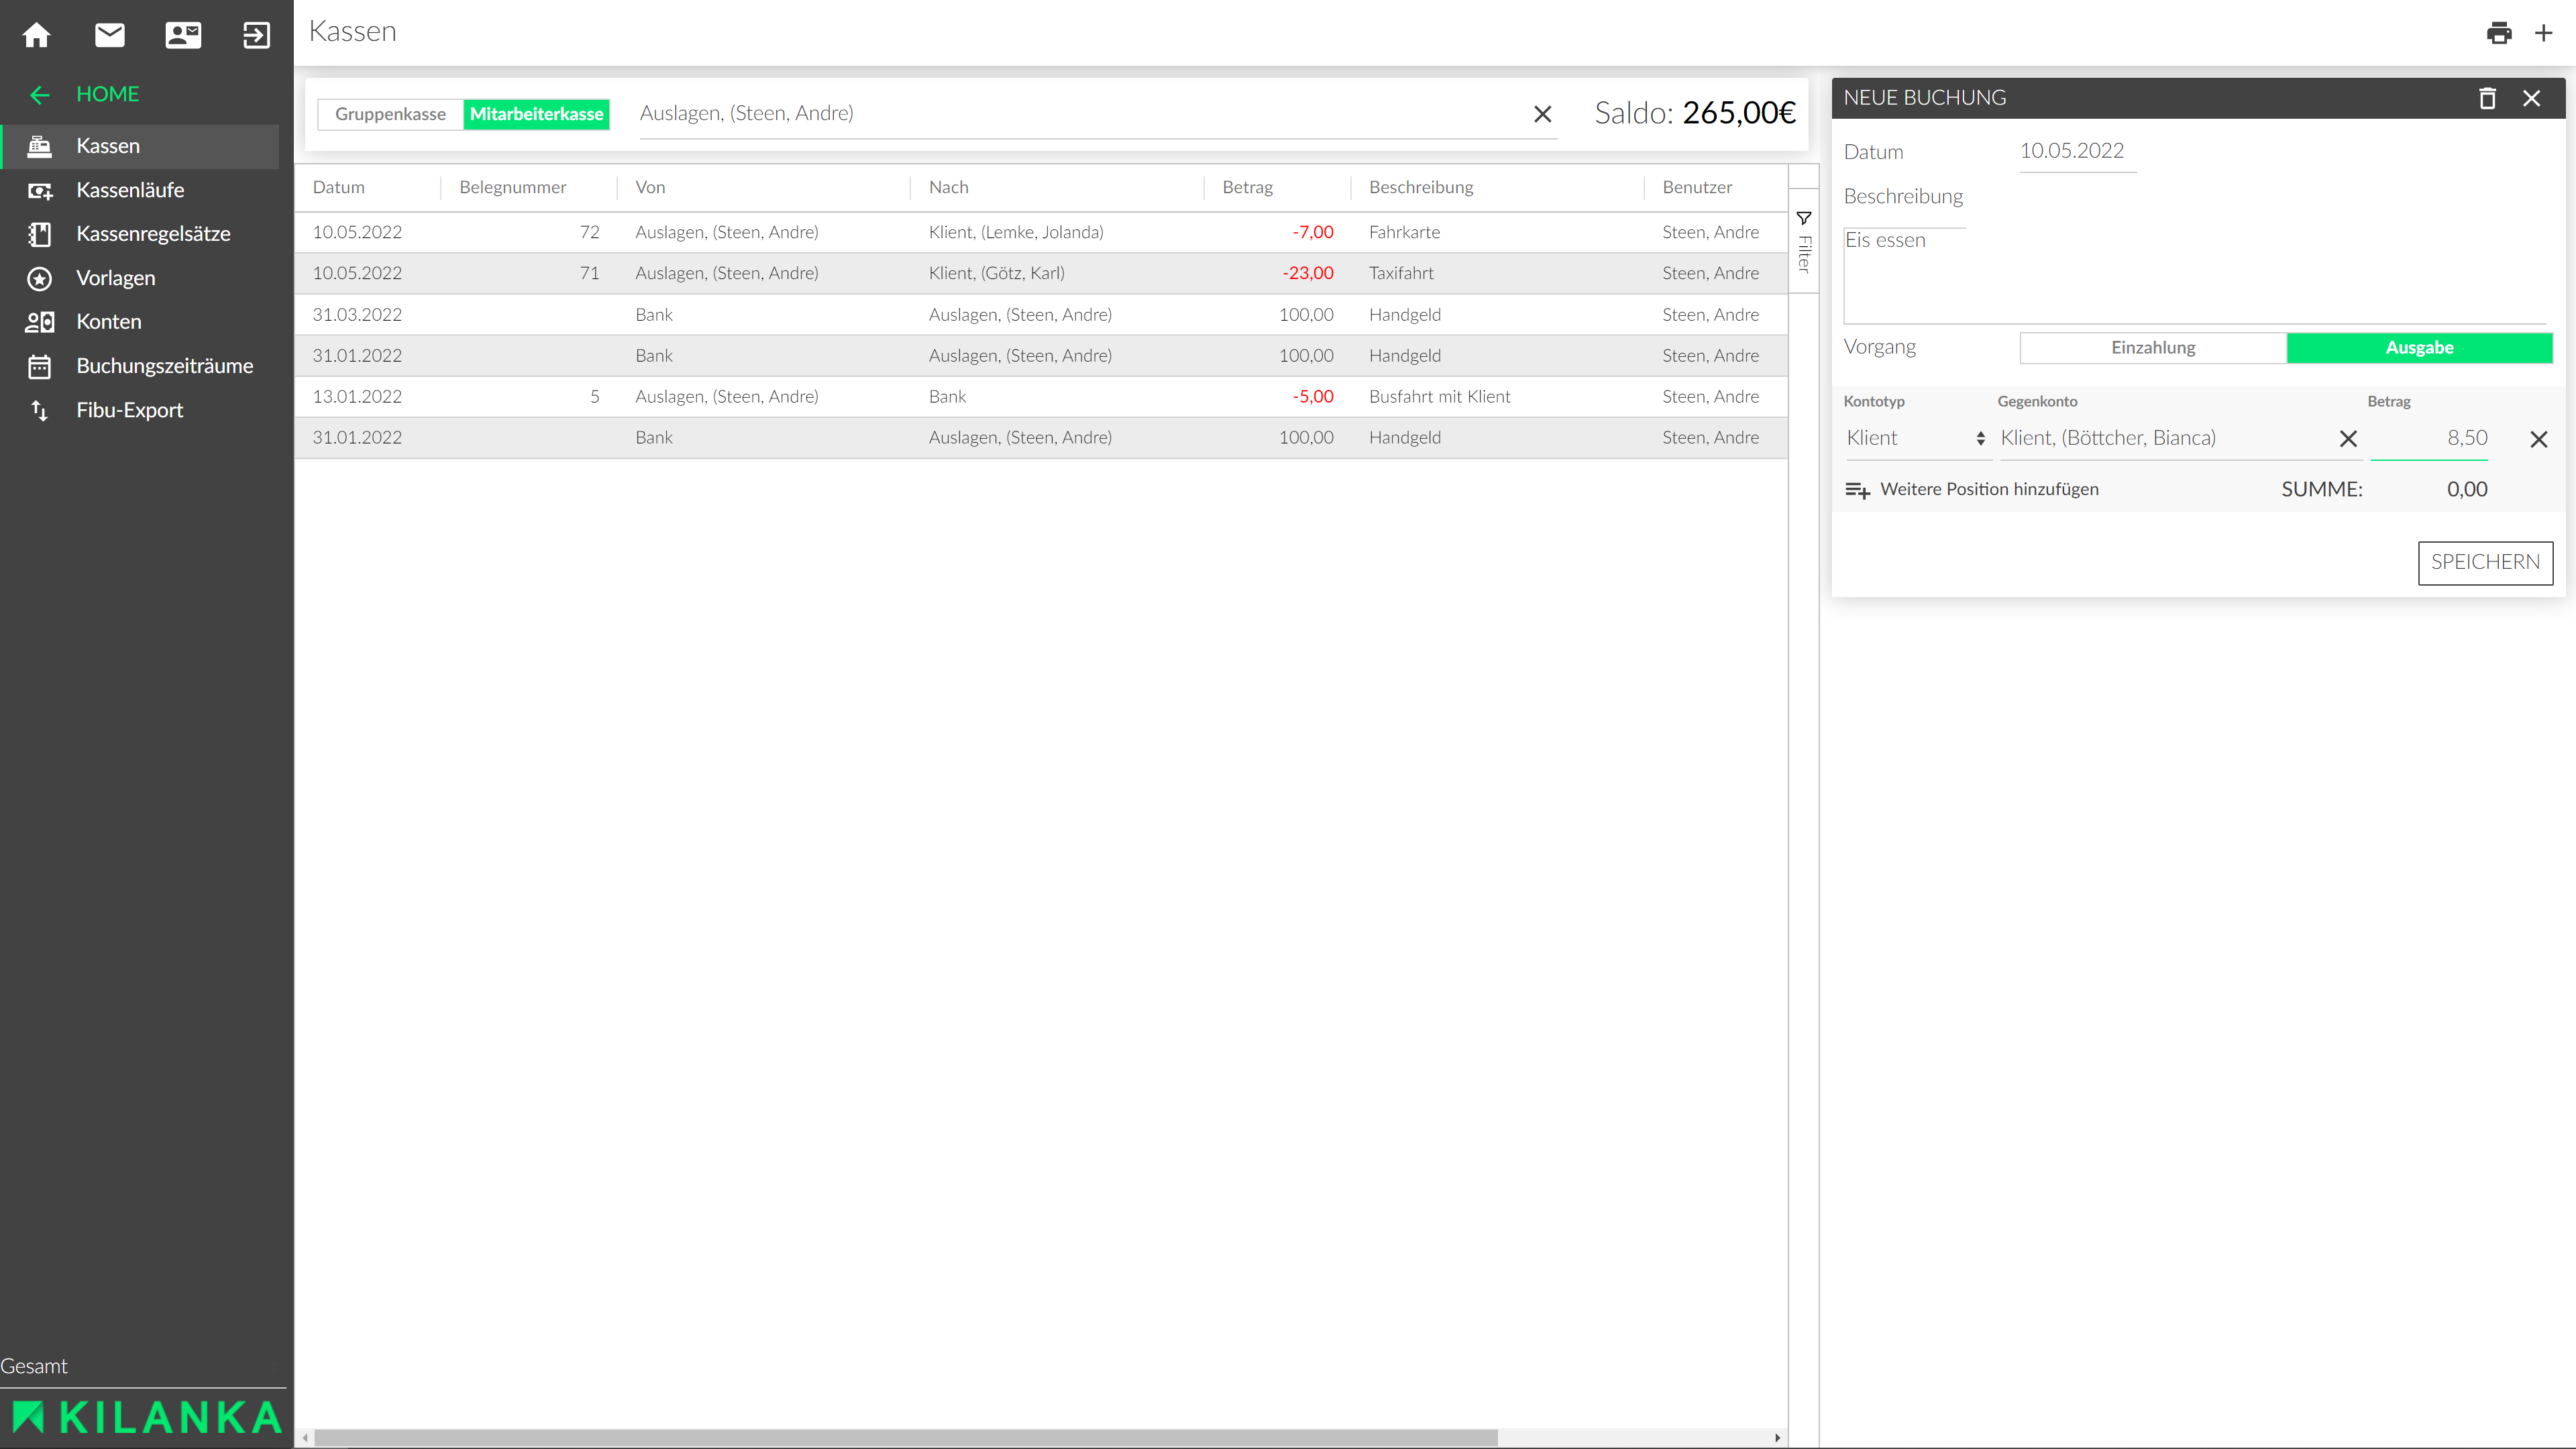Screen dimensions: 2576x1449
Task: Click the KILANKA logo
Action: [146, 1418]
